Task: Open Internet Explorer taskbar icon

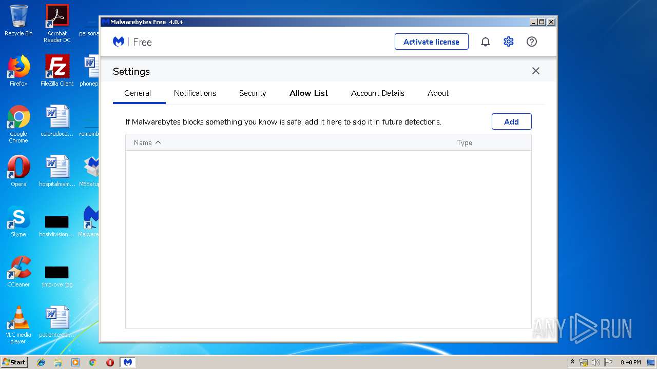Action: [41, 362]
